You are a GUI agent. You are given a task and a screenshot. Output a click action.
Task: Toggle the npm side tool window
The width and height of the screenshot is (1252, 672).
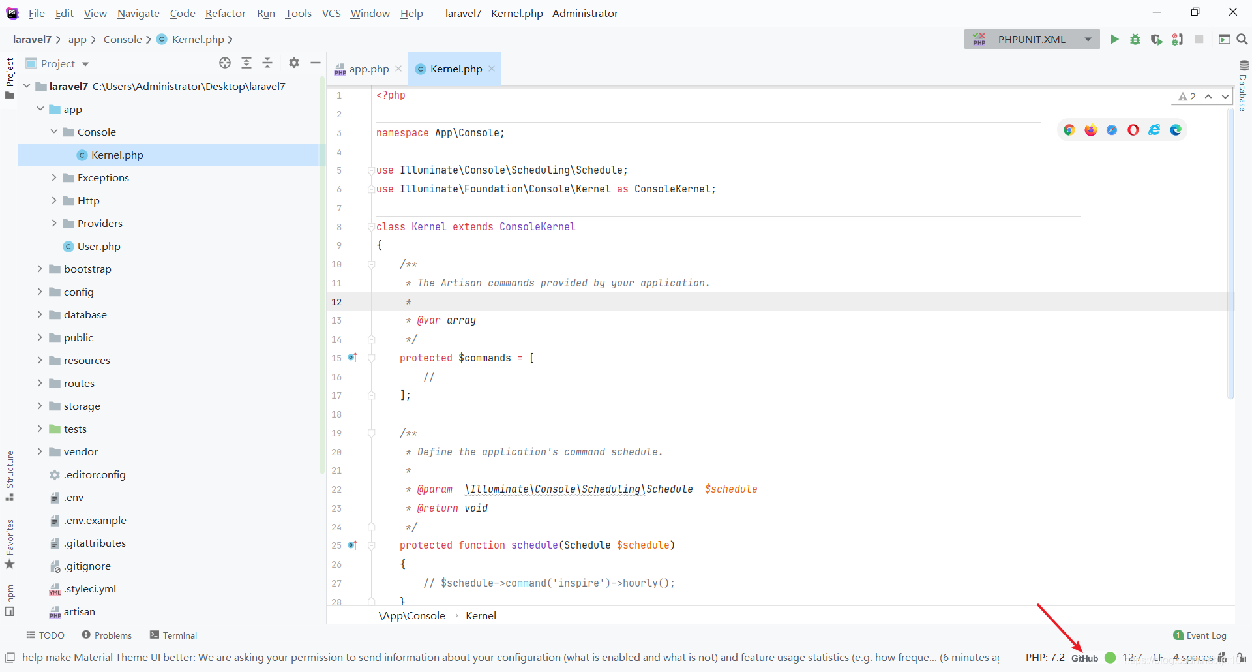(10, 600)
